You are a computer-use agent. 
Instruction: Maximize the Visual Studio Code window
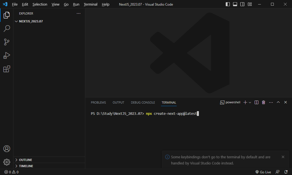click(272, 4)
